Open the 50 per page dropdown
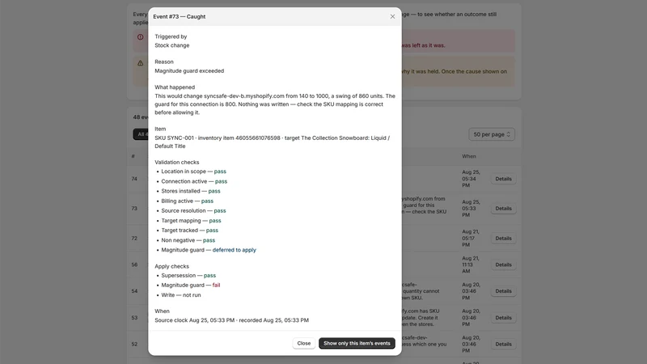The width and height of the screenshot is (647, 364). [492, 134]
